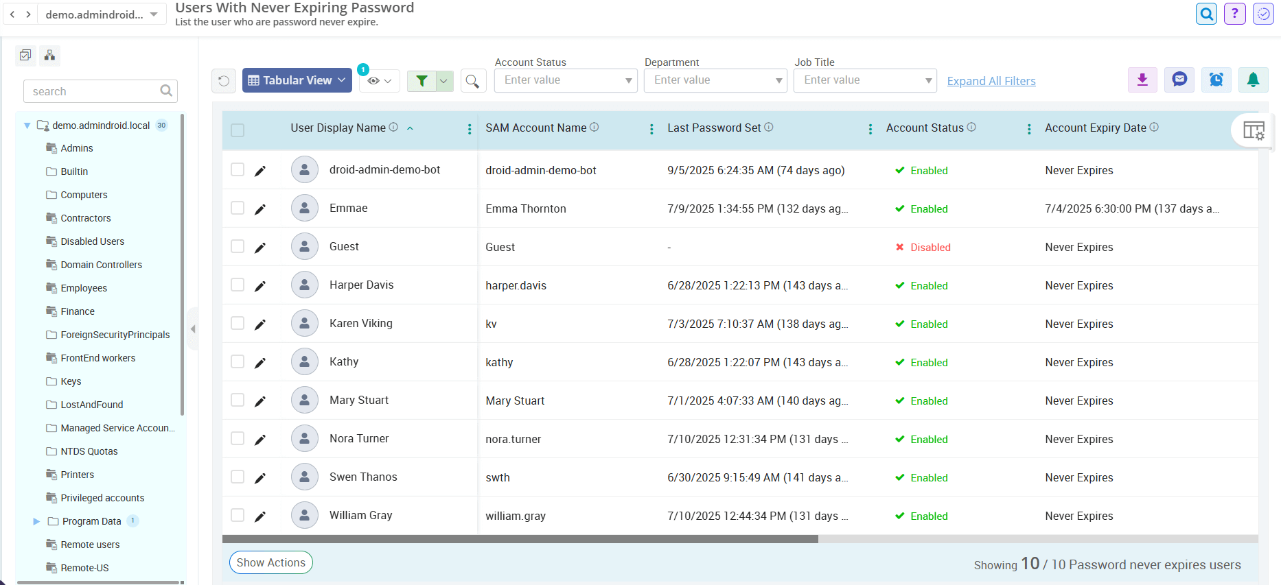Click the sidebar horizontal scrollbar at bottom
1281x585 pixels.
(x=99, y=582)
